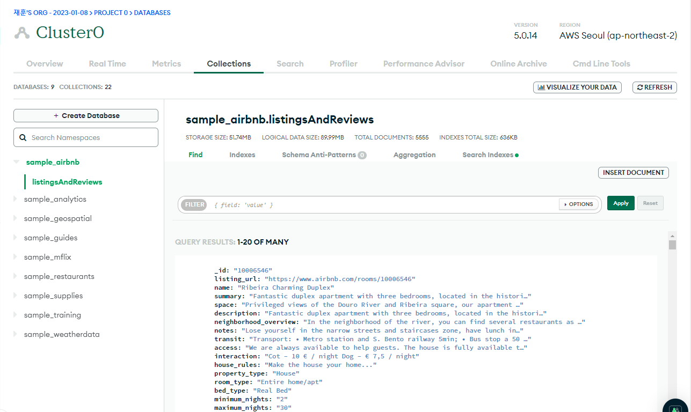Click the room_type value "Entire home/apt"
The height and width of the screenshot is (412, 691).
289,382
